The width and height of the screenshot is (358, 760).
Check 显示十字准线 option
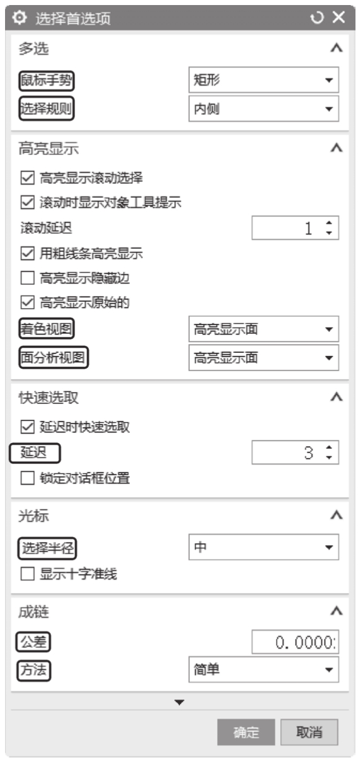[25, 573]
